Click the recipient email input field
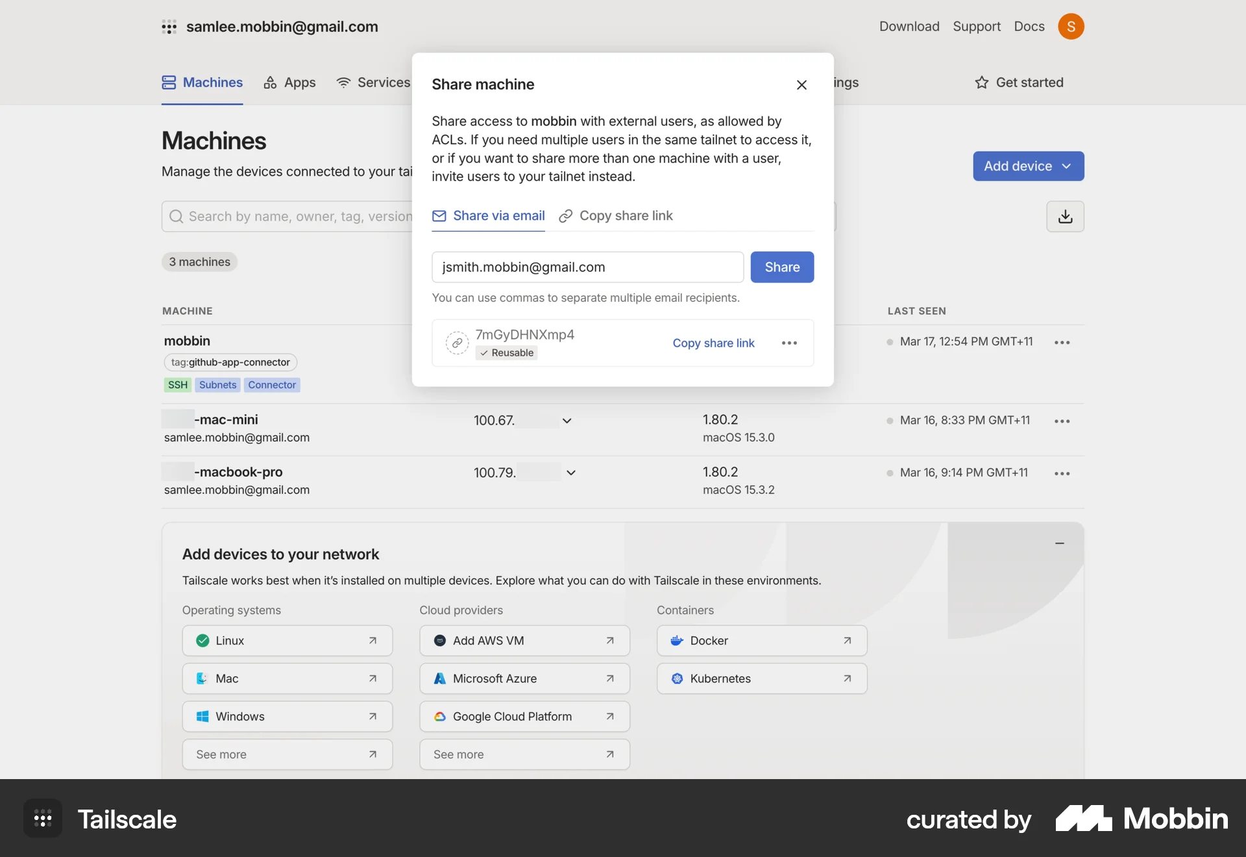The width and height of the screenshot is (1246, 857). pyautogui.click(x=587, y=267)
